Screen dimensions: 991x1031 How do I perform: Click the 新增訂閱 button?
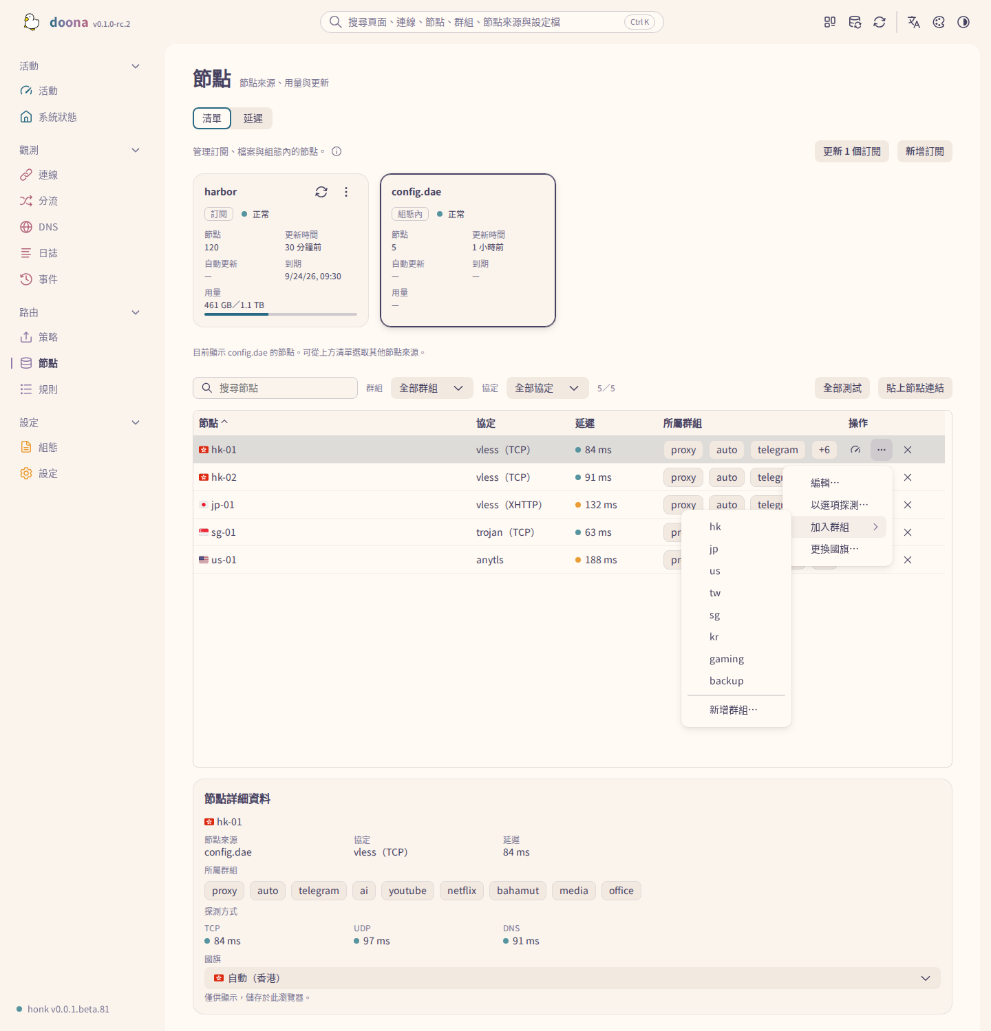[x=925, y=151]
